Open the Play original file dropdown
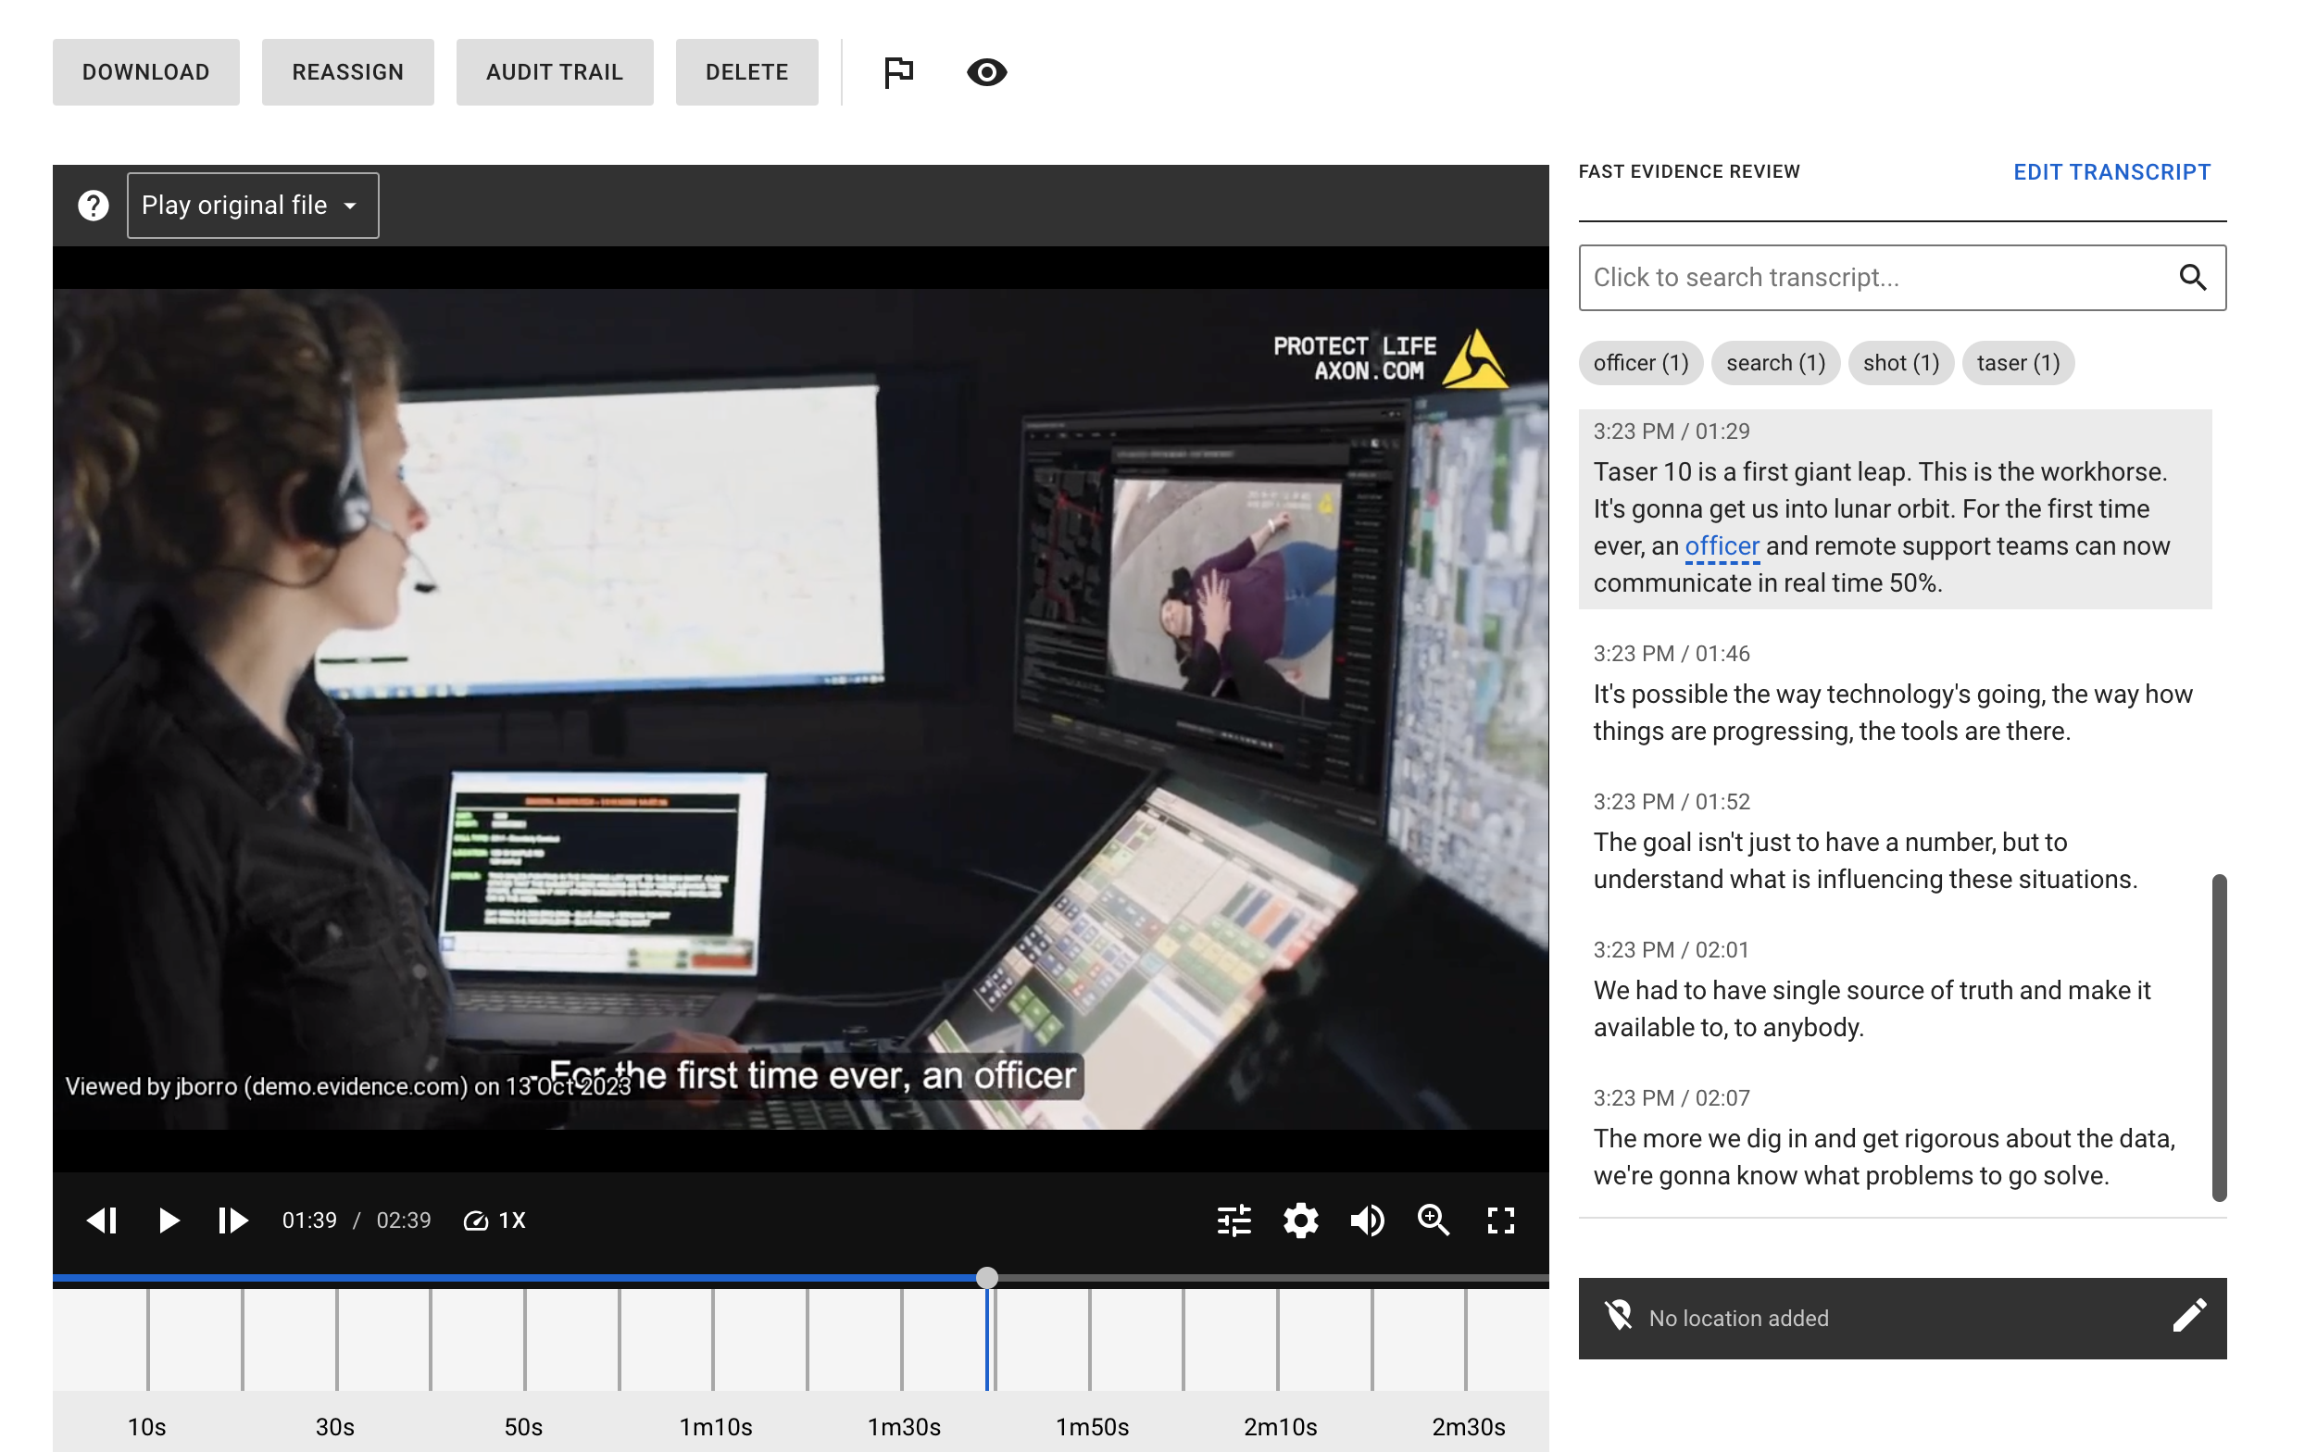The width and height of the screenshot is (2317, 1452). [x=252, y=205]
